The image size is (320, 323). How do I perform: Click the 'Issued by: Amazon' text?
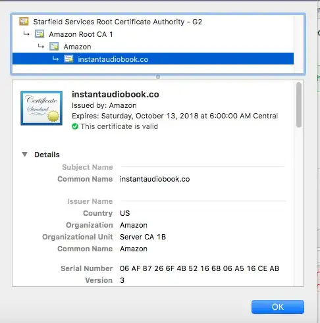[104, 105]
